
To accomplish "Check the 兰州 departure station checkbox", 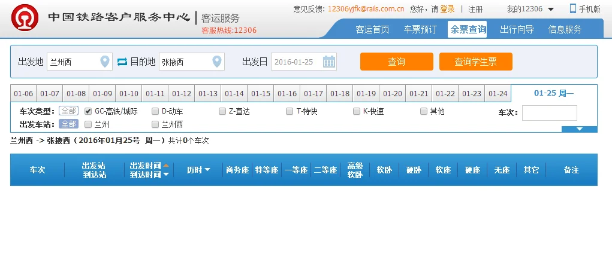I will [x=88, y=124].
